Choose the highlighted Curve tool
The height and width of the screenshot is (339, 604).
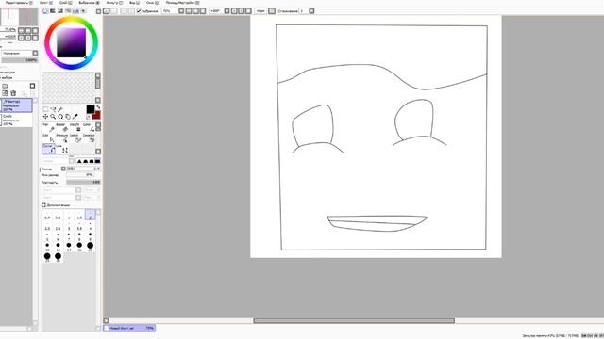point(48,149)
